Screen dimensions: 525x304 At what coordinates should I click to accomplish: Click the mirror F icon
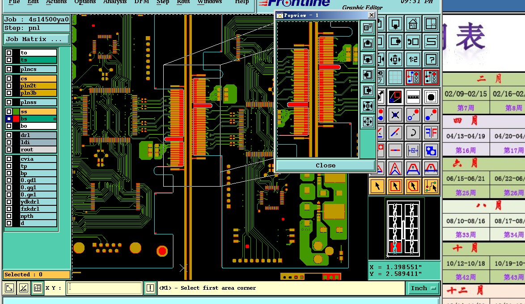pos(431,133)
